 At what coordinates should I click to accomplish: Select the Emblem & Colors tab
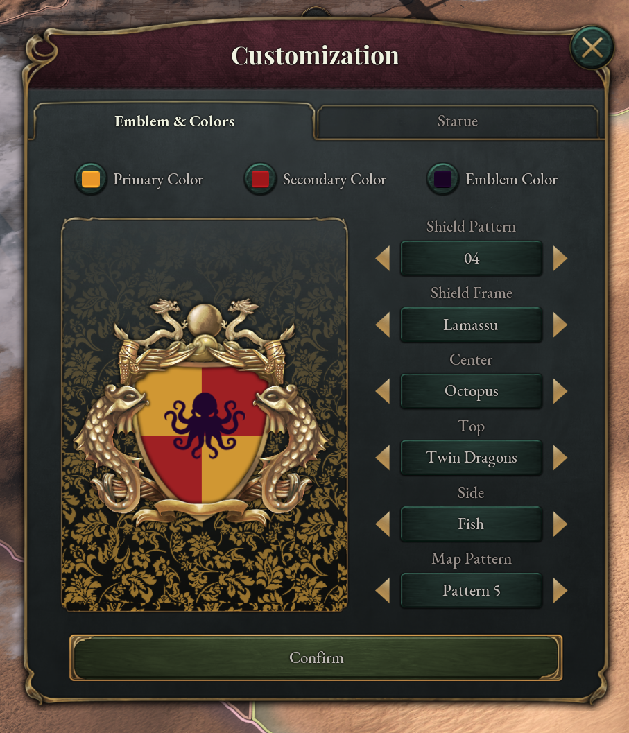(175, 122)
